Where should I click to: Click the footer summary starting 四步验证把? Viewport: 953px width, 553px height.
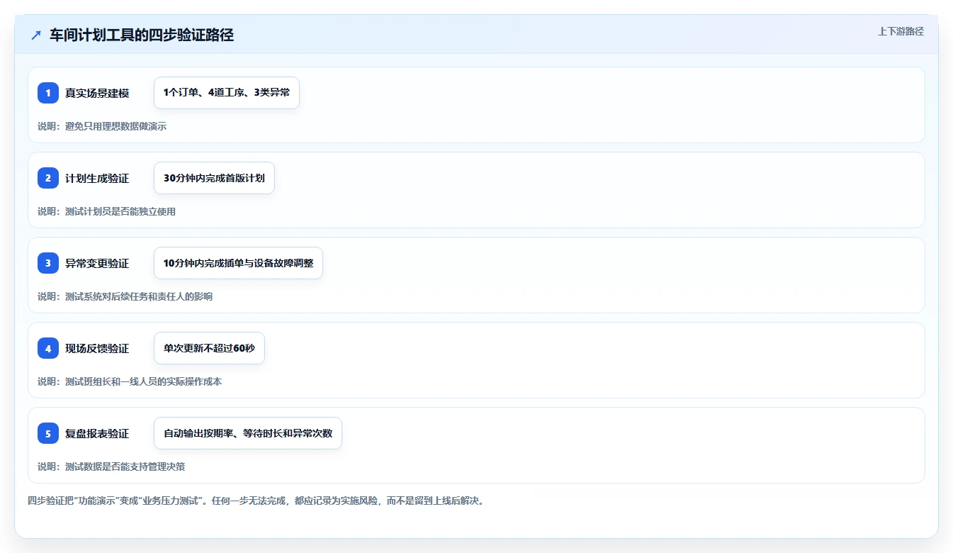pos(256,501)
